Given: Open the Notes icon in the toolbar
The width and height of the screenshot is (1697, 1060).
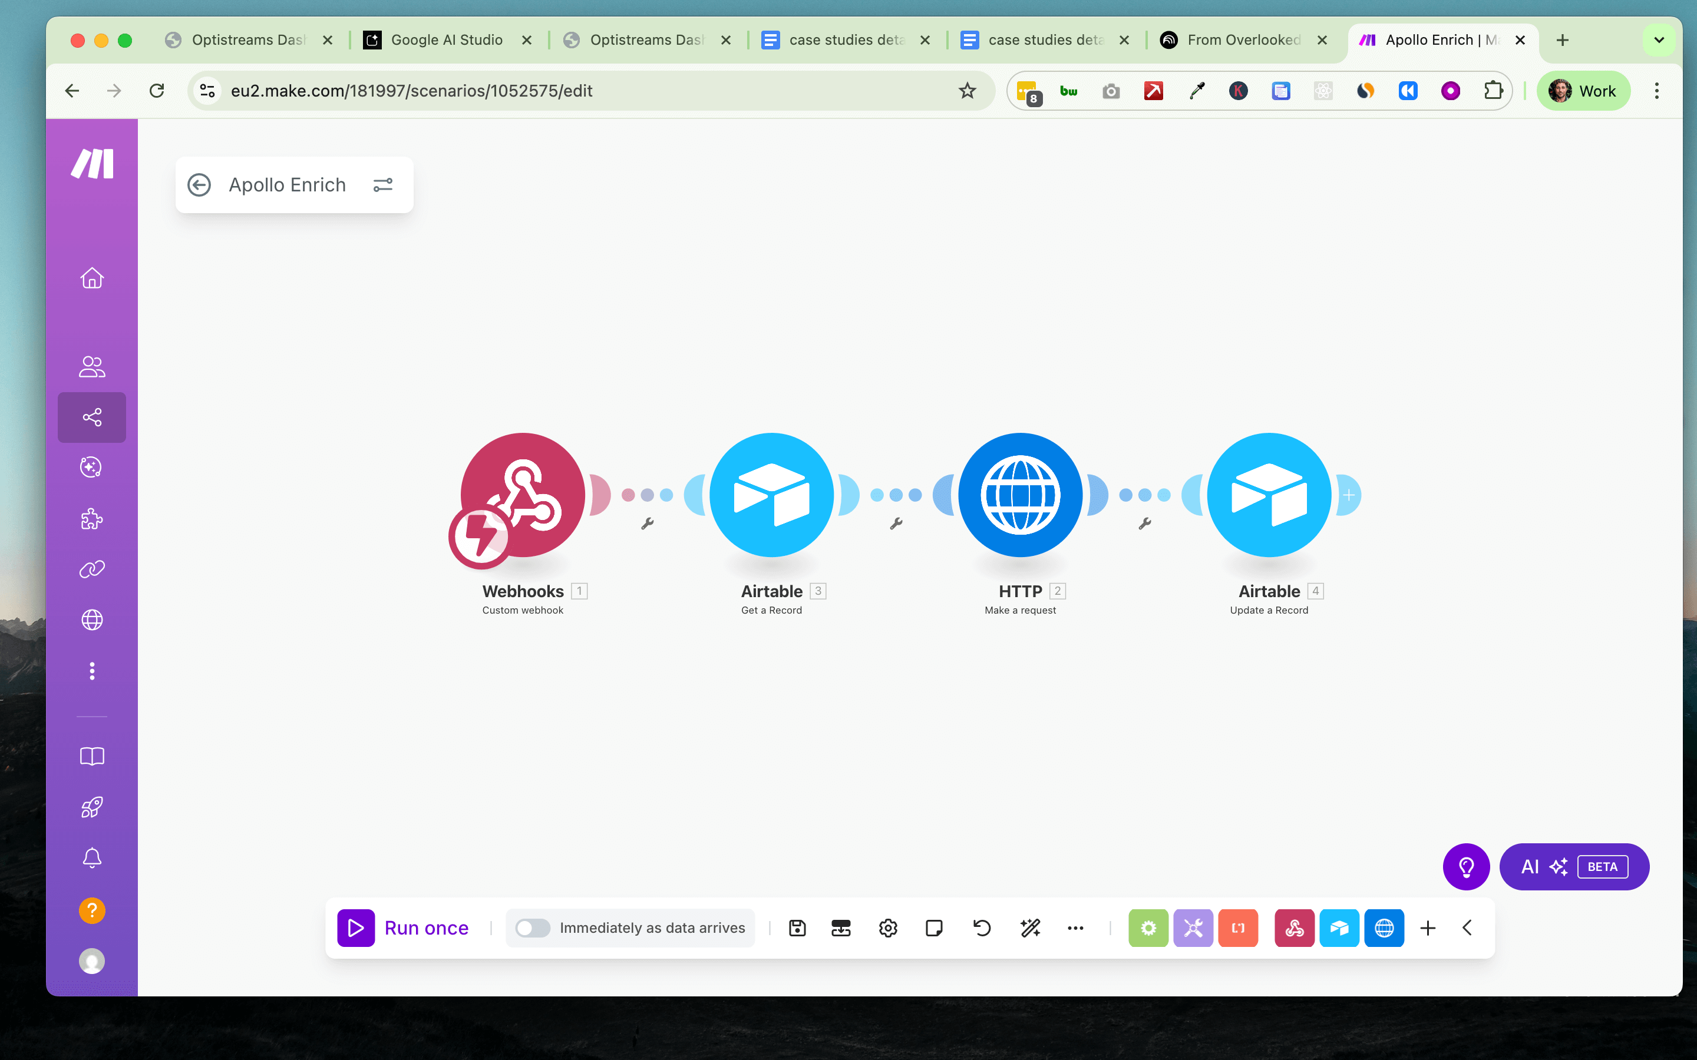Looking at the screenshot, I should 934,928.
